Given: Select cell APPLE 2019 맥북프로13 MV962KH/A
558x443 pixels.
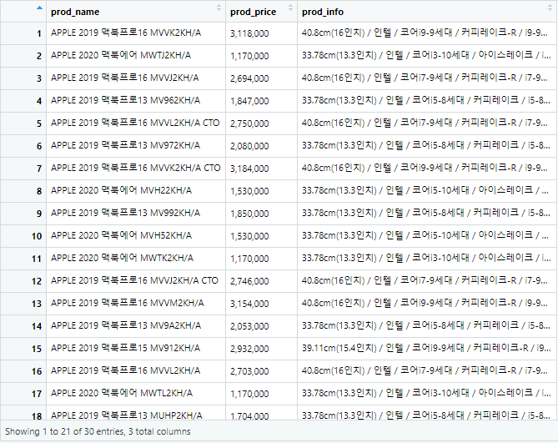Looking at the screenshot, I should (x=136, y=101).
